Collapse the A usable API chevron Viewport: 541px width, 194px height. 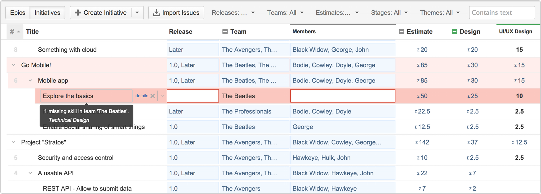tap(30, 173)
